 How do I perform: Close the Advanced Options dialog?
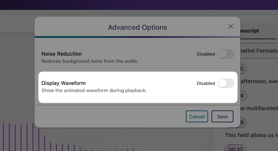click(x=231, y=27)
